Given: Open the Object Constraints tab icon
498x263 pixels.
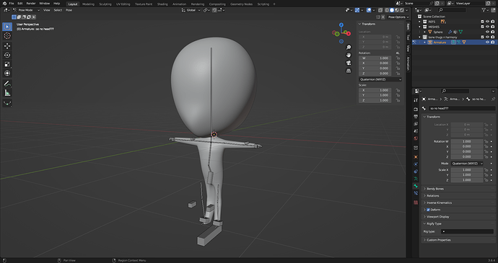Looking at the screenshot, I should coord(416,171).
